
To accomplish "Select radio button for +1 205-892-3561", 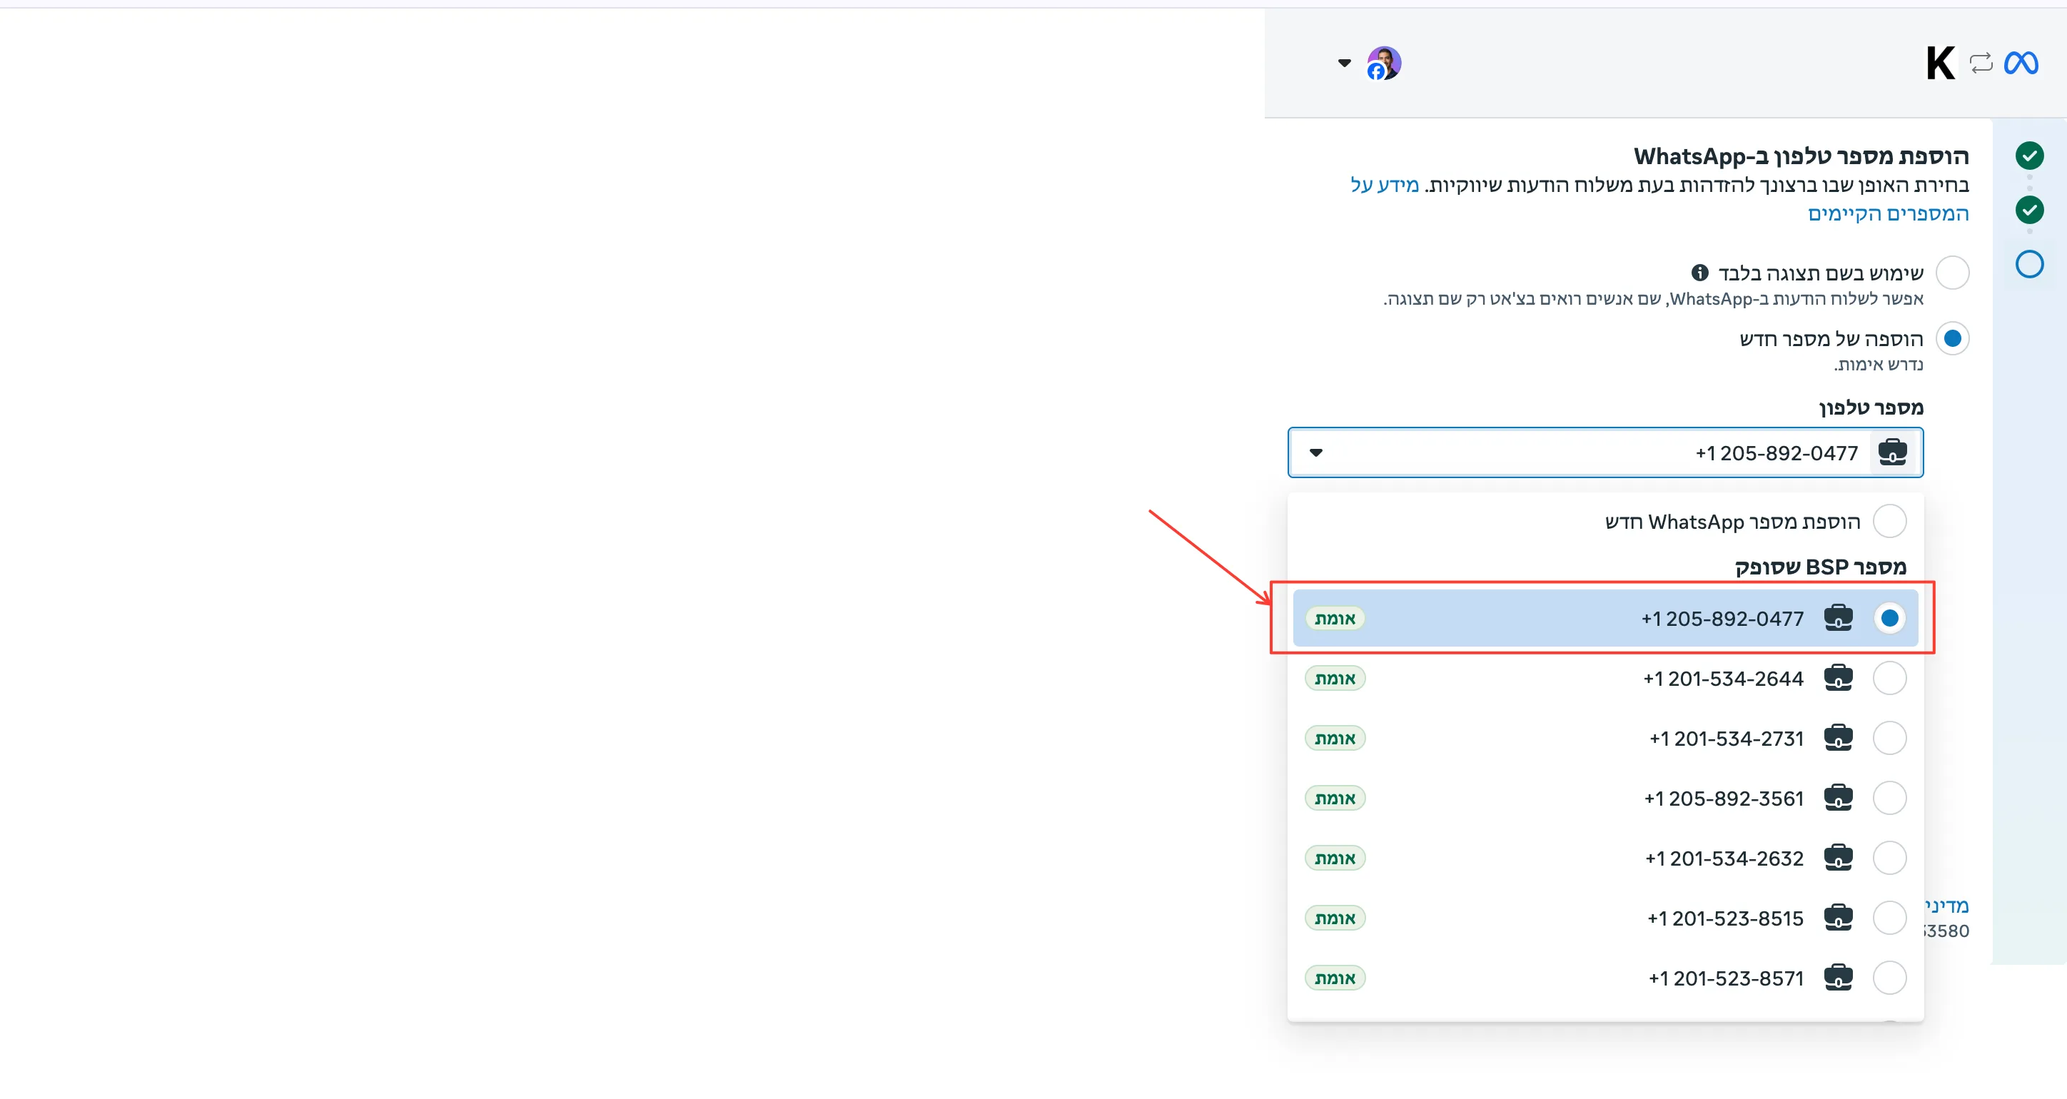I will [x=1889, y=798].
